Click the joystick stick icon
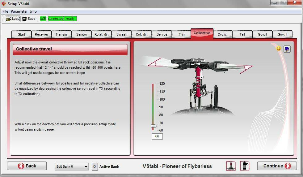Screen dimensions: 303x177 point(231,166)
